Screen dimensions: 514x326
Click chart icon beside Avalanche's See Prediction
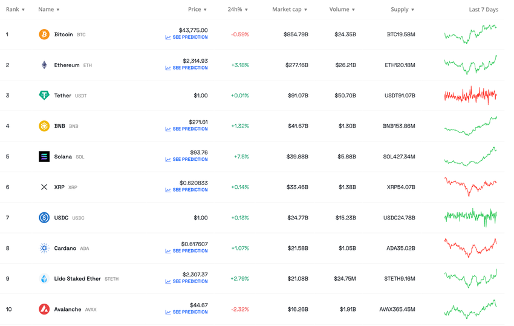pos(168,312)
